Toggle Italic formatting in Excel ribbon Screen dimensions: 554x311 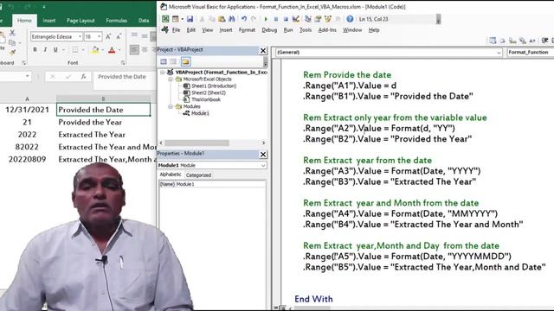pos(45,50)
